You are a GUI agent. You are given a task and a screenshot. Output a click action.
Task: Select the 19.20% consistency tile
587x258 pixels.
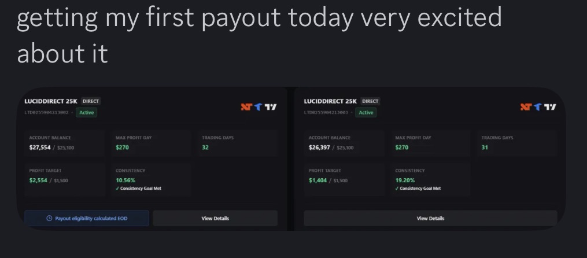click(430, 180)
